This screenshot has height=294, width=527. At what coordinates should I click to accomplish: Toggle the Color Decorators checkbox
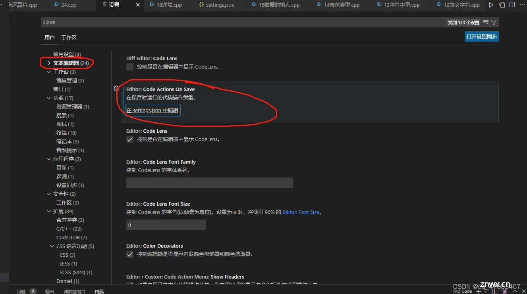click(x=130, y=254)
